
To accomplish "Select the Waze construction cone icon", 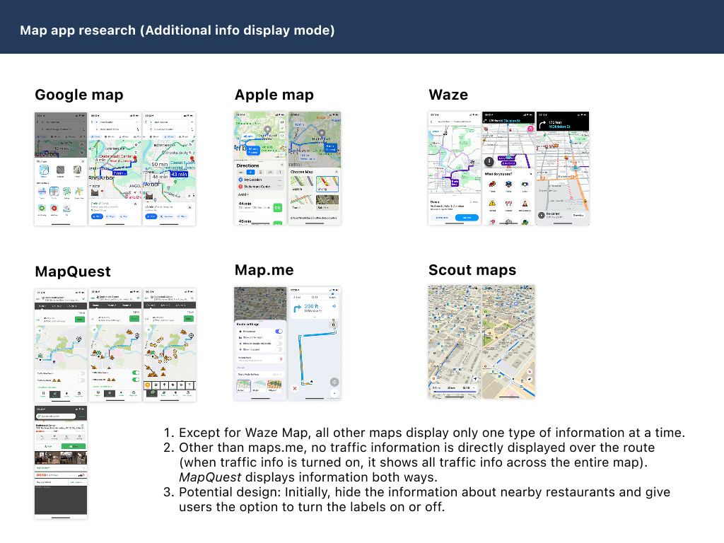I will 525,204.
